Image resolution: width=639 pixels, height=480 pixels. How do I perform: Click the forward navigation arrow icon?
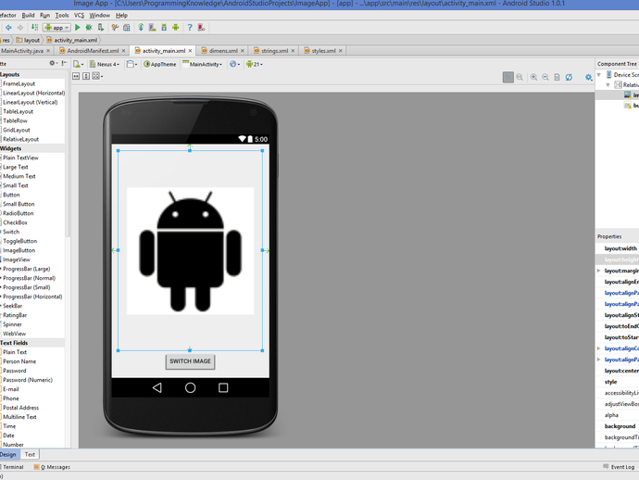(x=20, y=27)
